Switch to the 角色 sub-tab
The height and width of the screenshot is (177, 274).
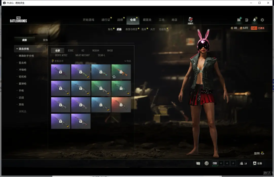(110, 29)
